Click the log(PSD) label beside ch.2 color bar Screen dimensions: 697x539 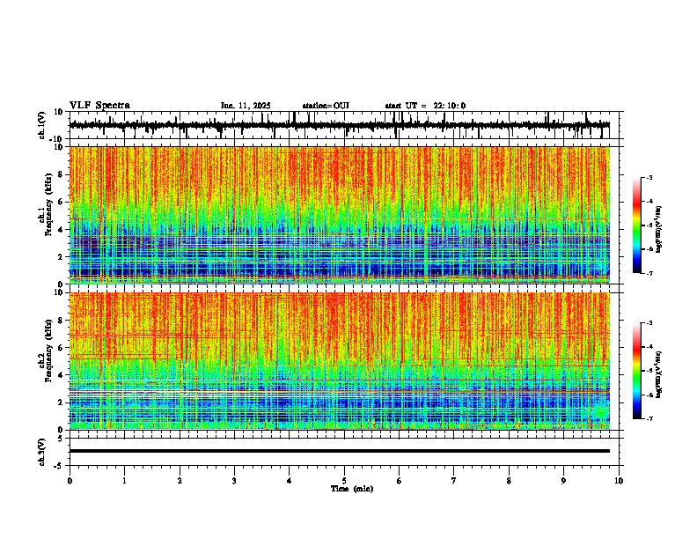[659, 375]
